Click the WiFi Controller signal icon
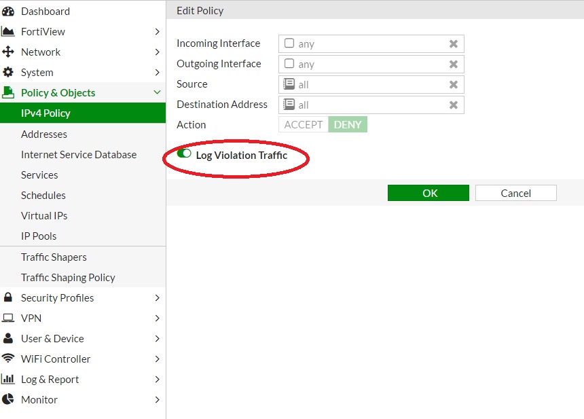 click(8, 359)
